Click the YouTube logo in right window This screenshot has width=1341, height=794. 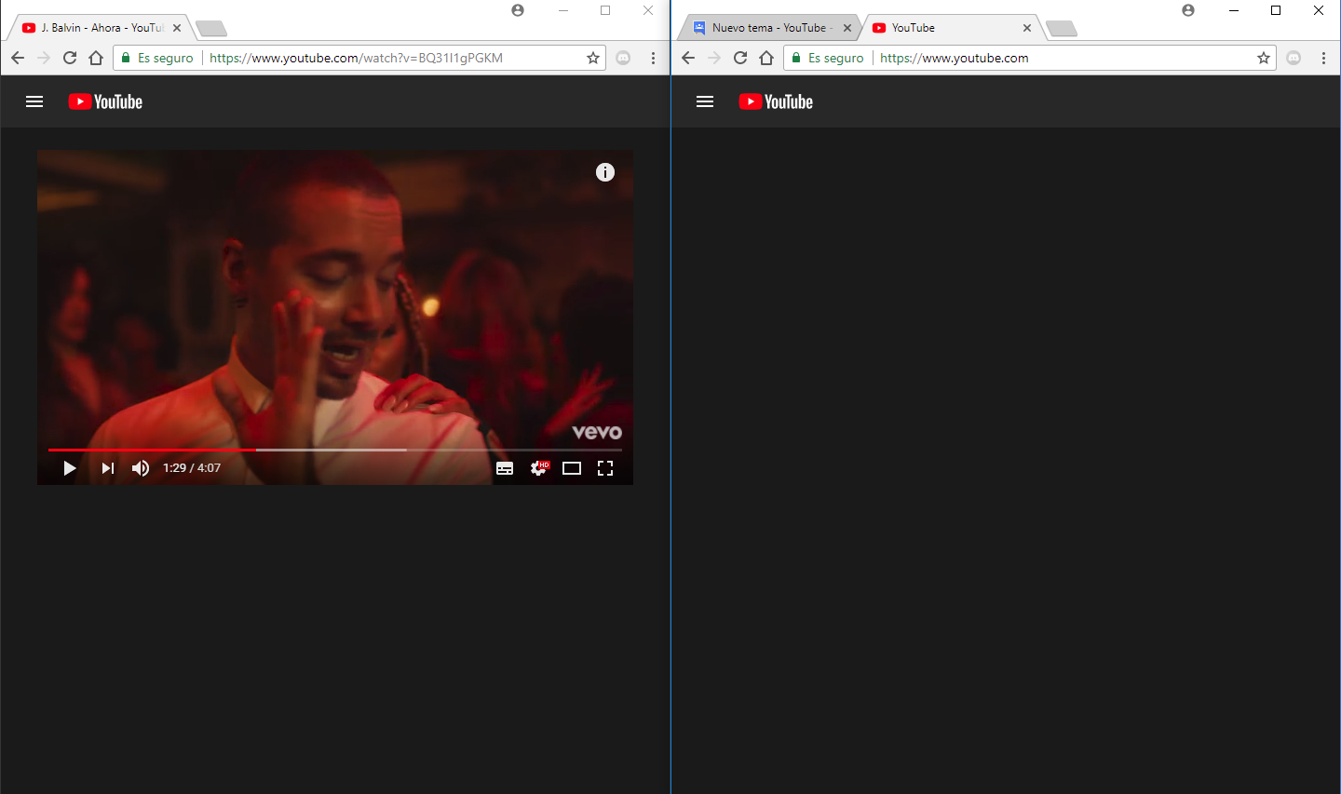coord(776,101)
